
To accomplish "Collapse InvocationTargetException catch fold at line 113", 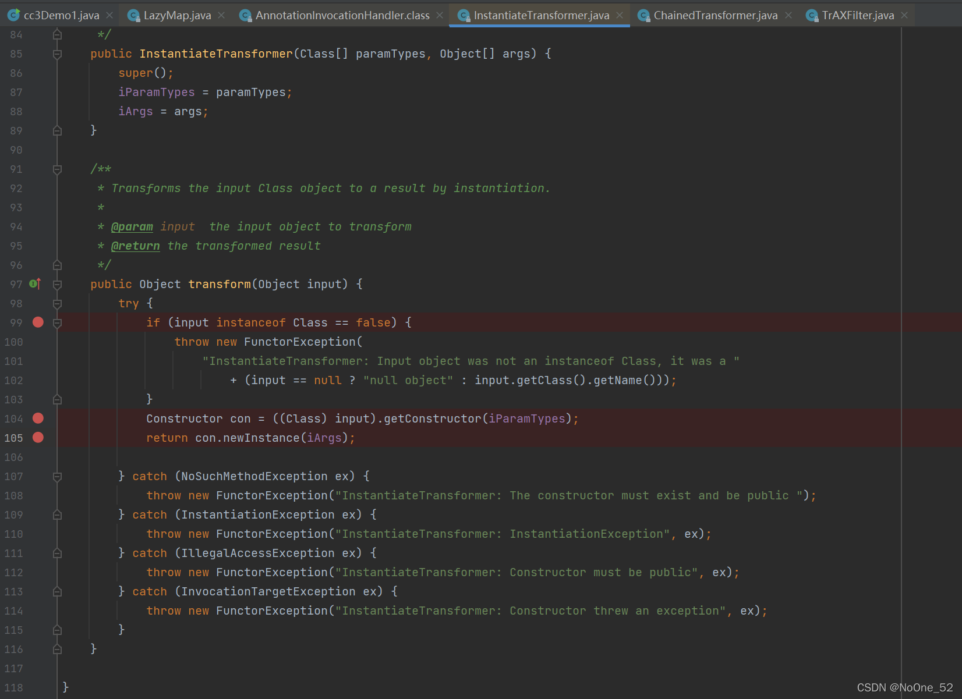I will pyautogui.click(x=57, y=592).
